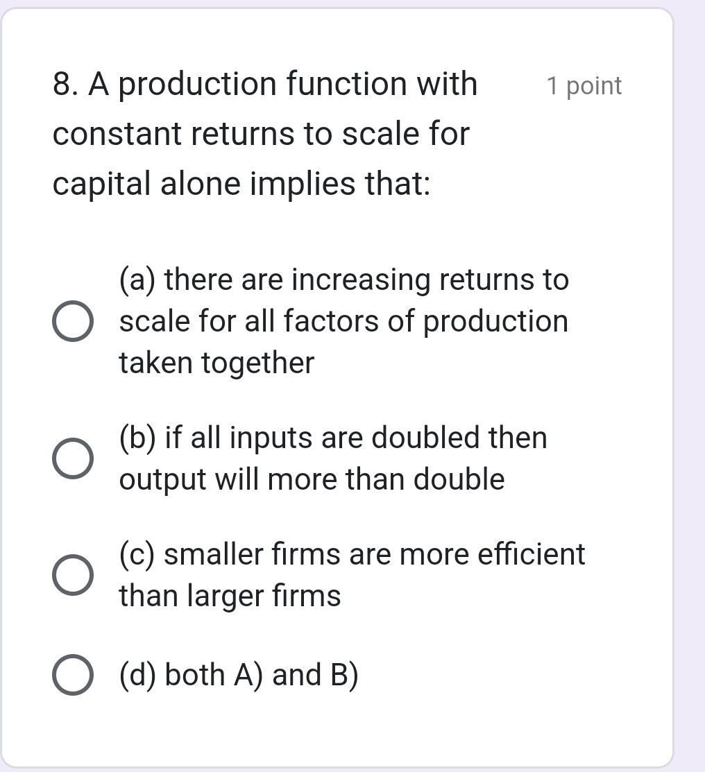Click the option (a) answer text

point(343,320)
